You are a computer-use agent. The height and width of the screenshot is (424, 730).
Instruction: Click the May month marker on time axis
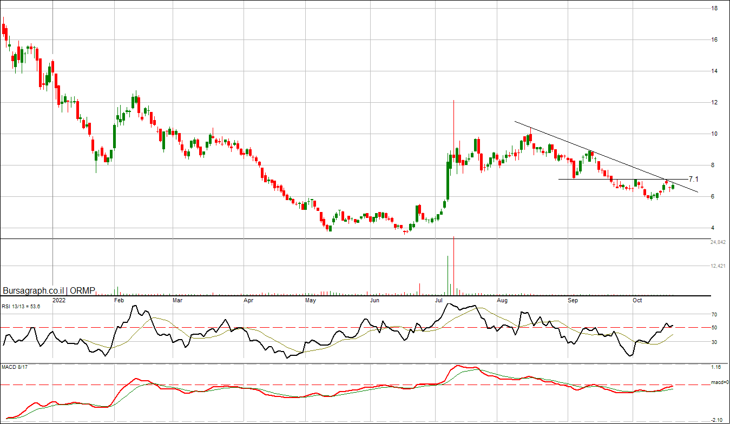310,300
